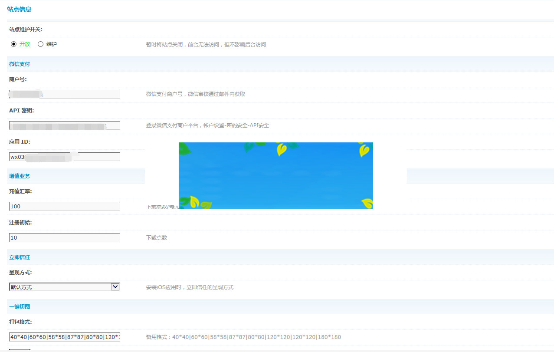Click the 微信支付 section header
This screenshot has width=554, height=352.
[19, 64]
